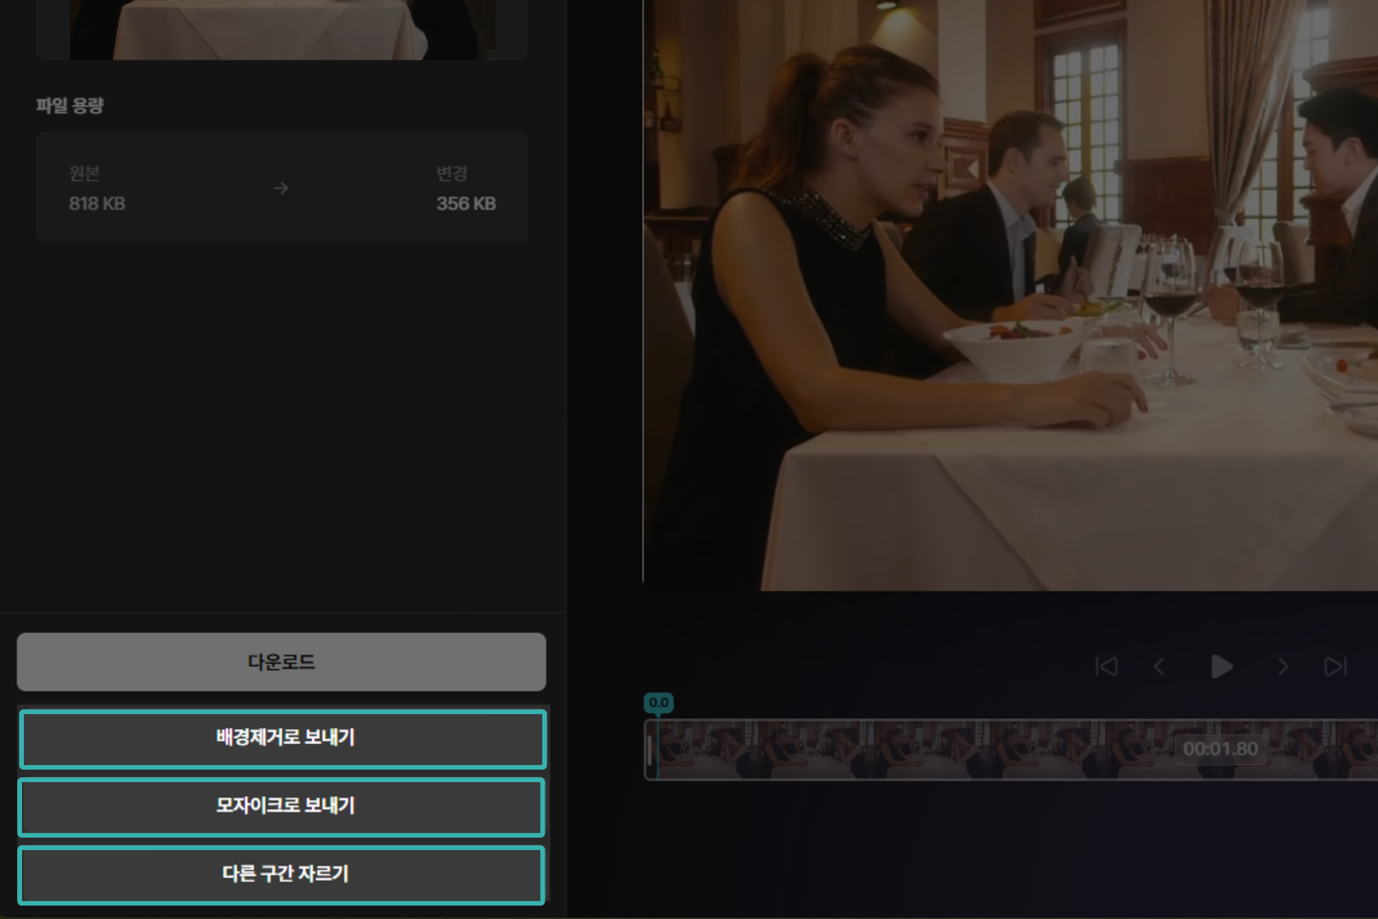Choose 배경제거로 보내기
1378x919 pixels.
click(x=283, y=739)
